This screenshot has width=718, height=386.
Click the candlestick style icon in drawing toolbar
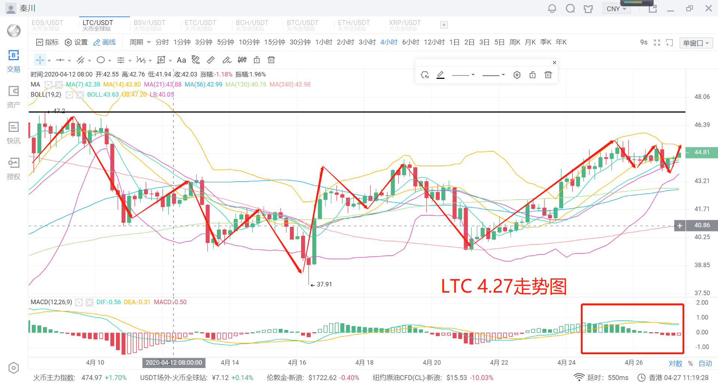coord(242,60)
